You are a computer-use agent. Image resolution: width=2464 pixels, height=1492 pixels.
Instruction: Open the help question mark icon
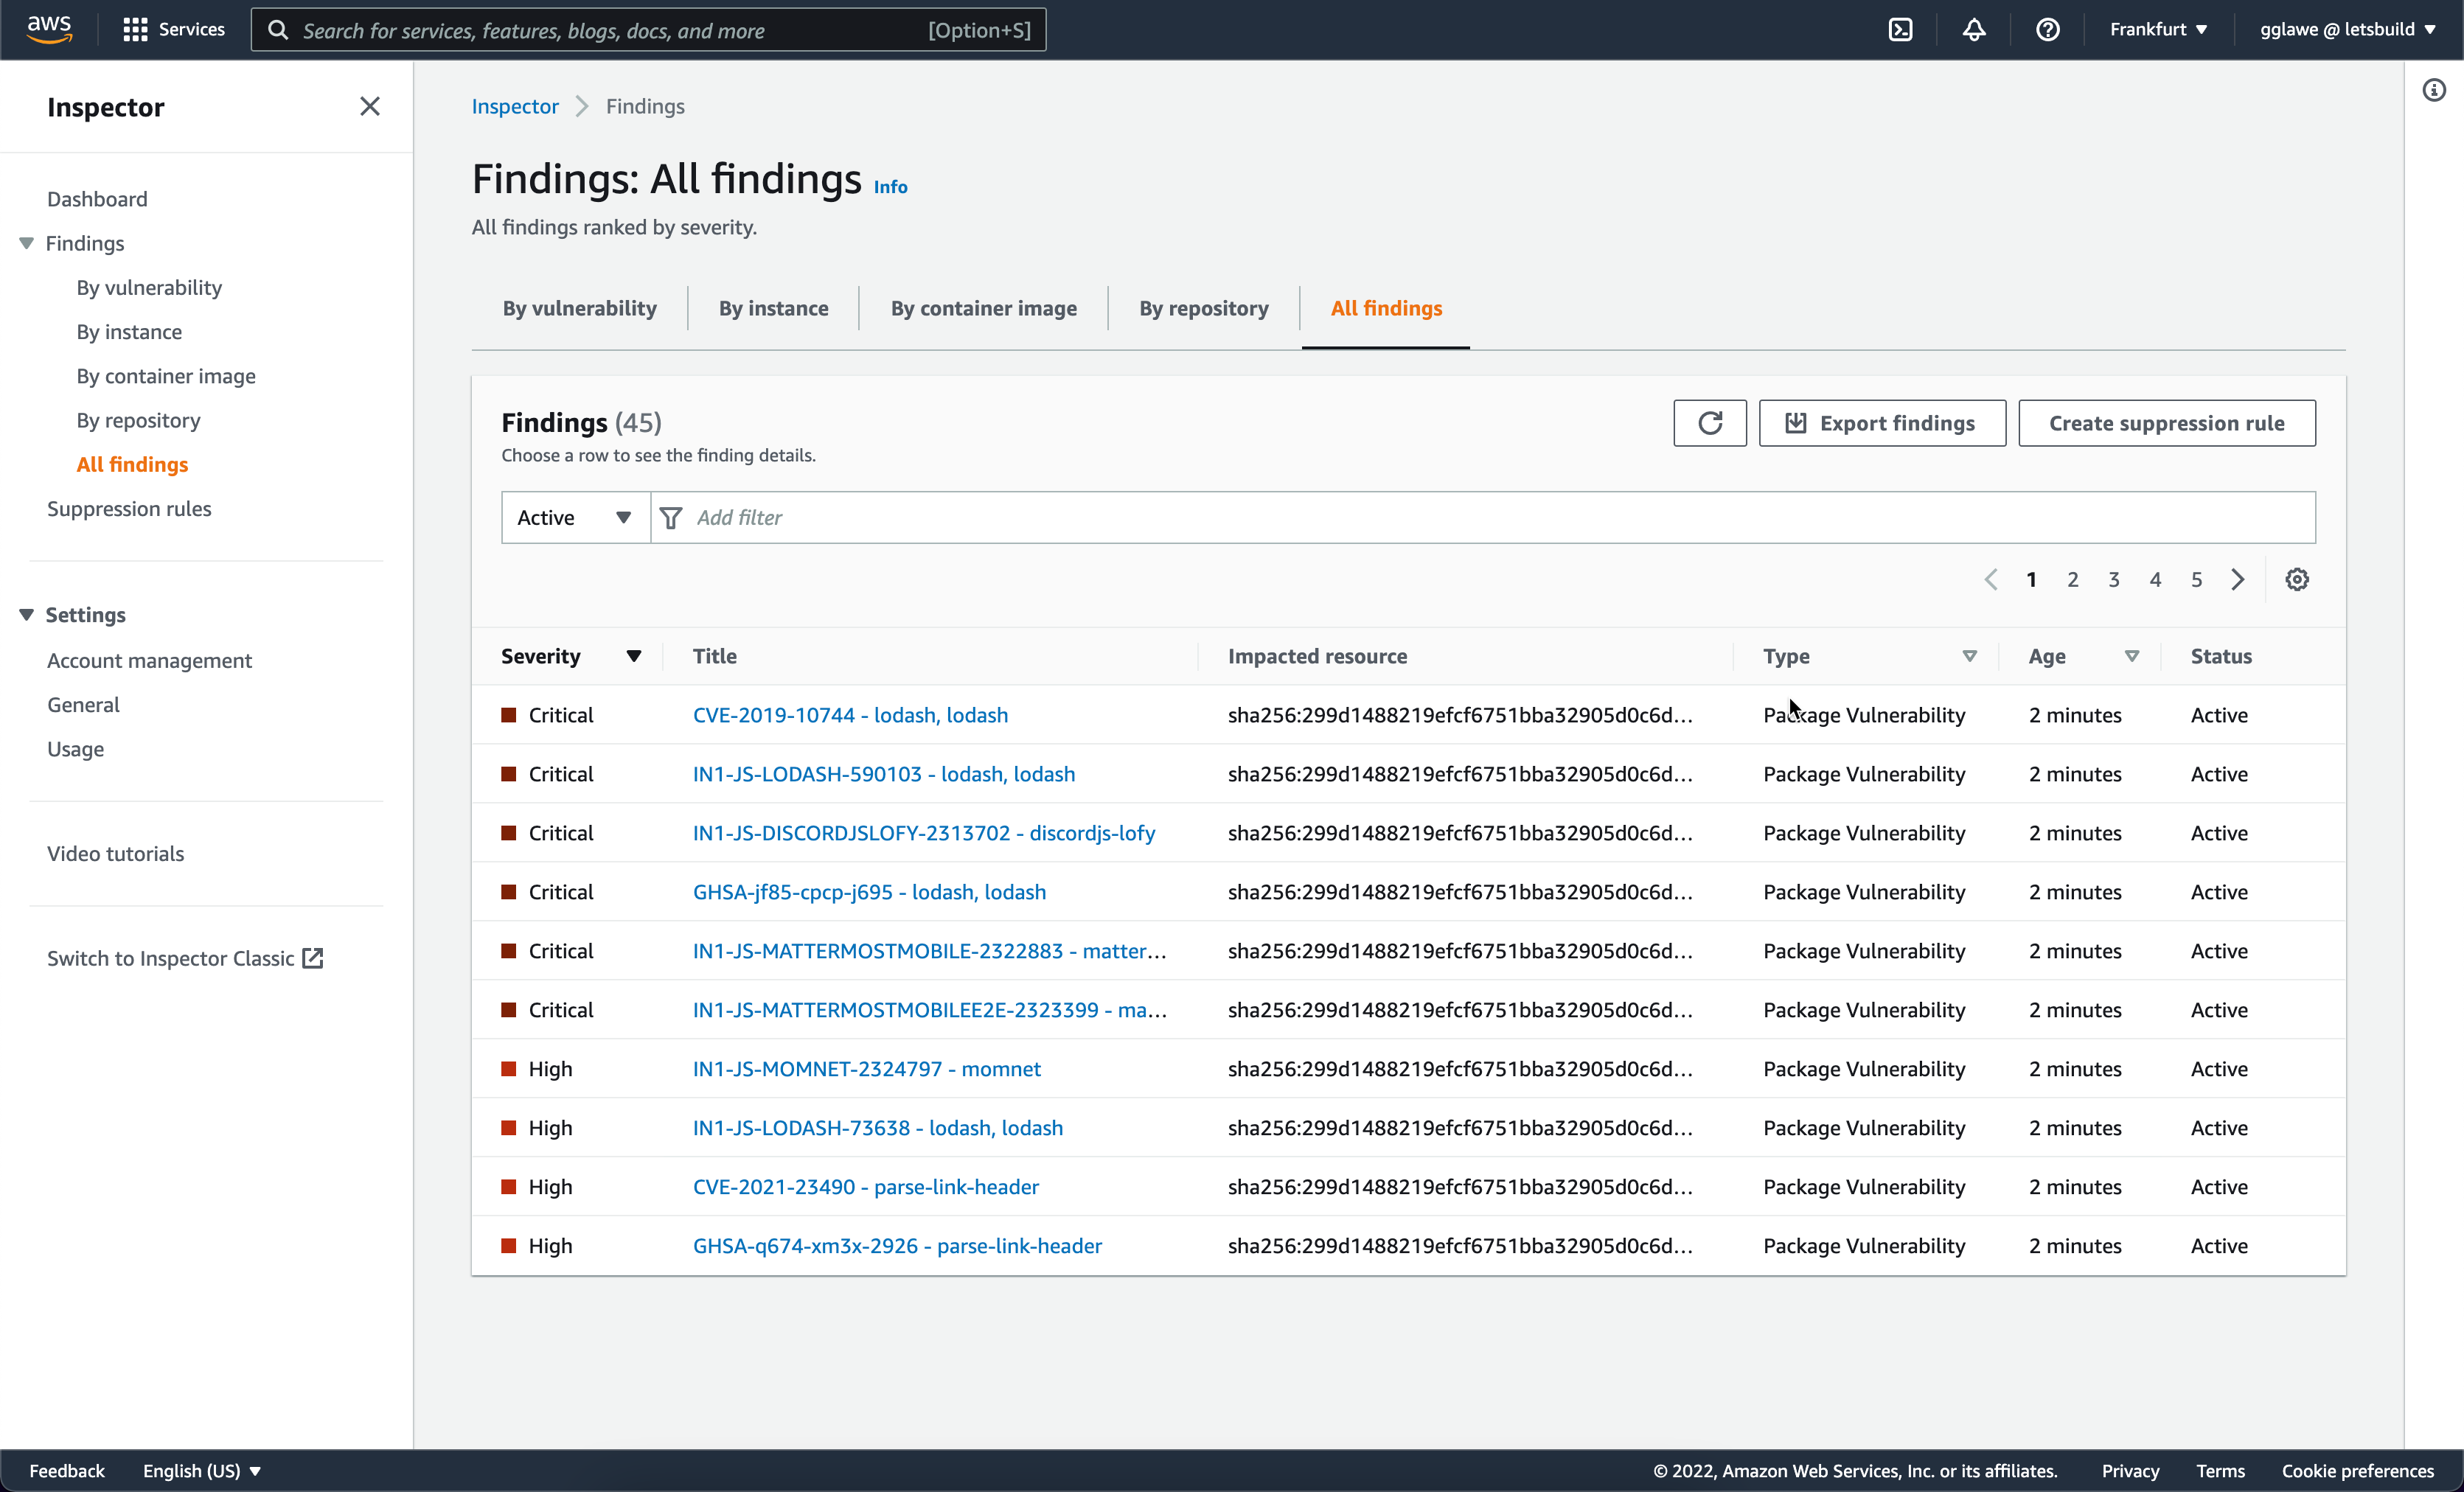2047,30
